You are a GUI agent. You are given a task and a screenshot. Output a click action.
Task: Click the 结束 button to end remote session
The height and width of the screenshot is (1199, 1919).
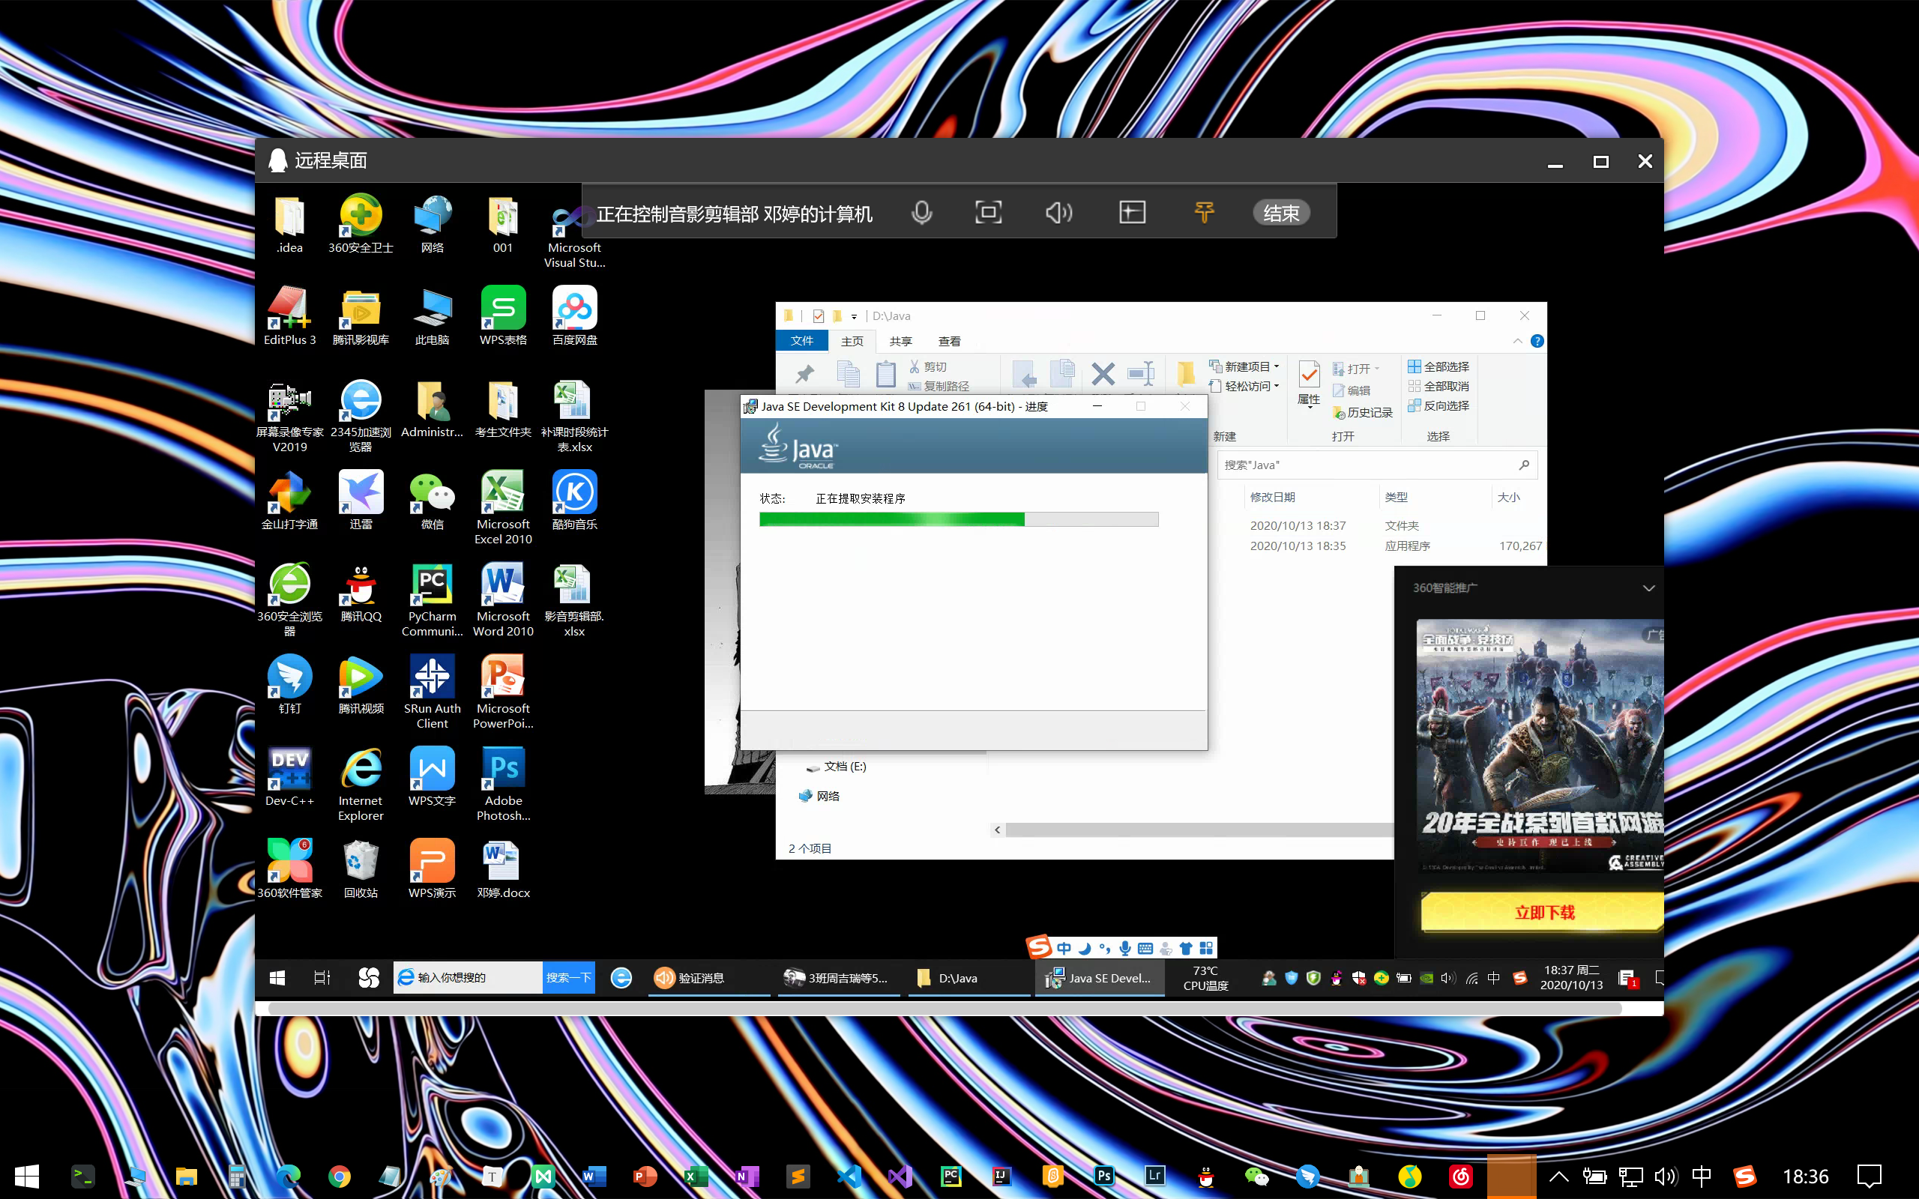(x=1280, y=213)
